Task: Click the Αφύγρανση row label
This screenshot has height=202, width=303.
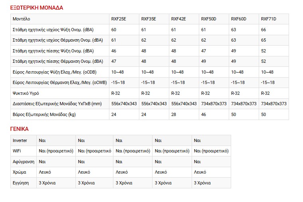Action: click(24, 162)
